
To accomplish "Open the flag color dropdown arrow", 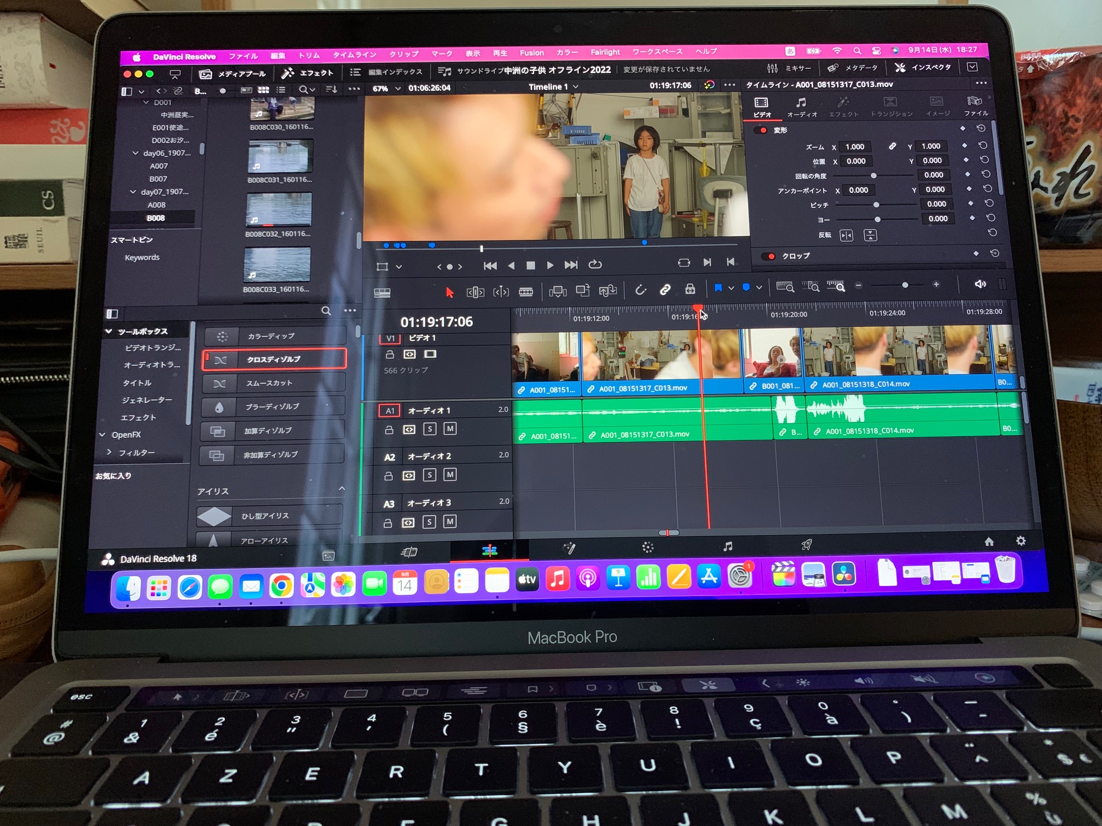I will coord(731,288).
